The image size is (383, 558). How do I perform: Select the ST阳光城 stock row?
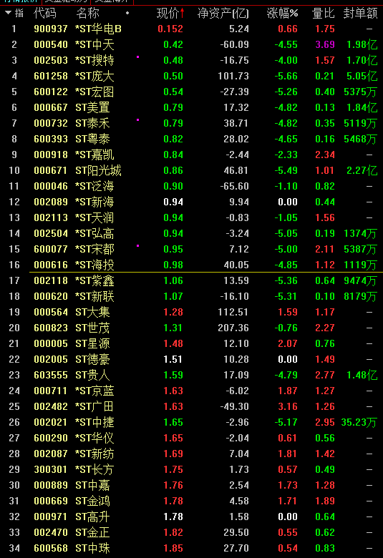(x=191, y=170)
